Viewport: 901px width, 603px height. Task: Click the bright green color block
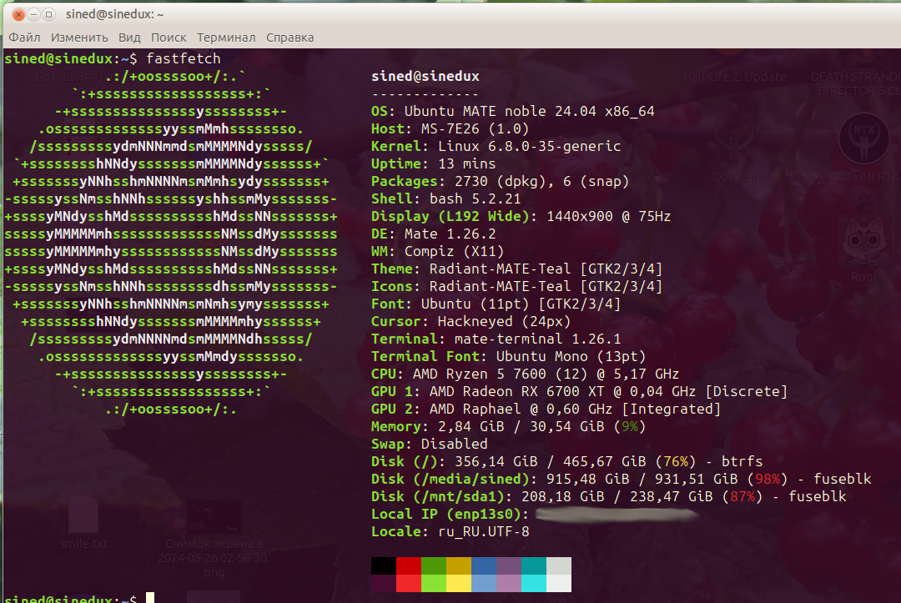(x=434, y=583)
